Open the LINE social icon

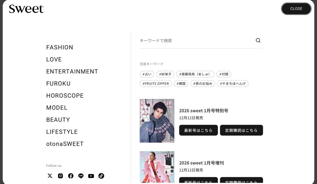[81, 176]
